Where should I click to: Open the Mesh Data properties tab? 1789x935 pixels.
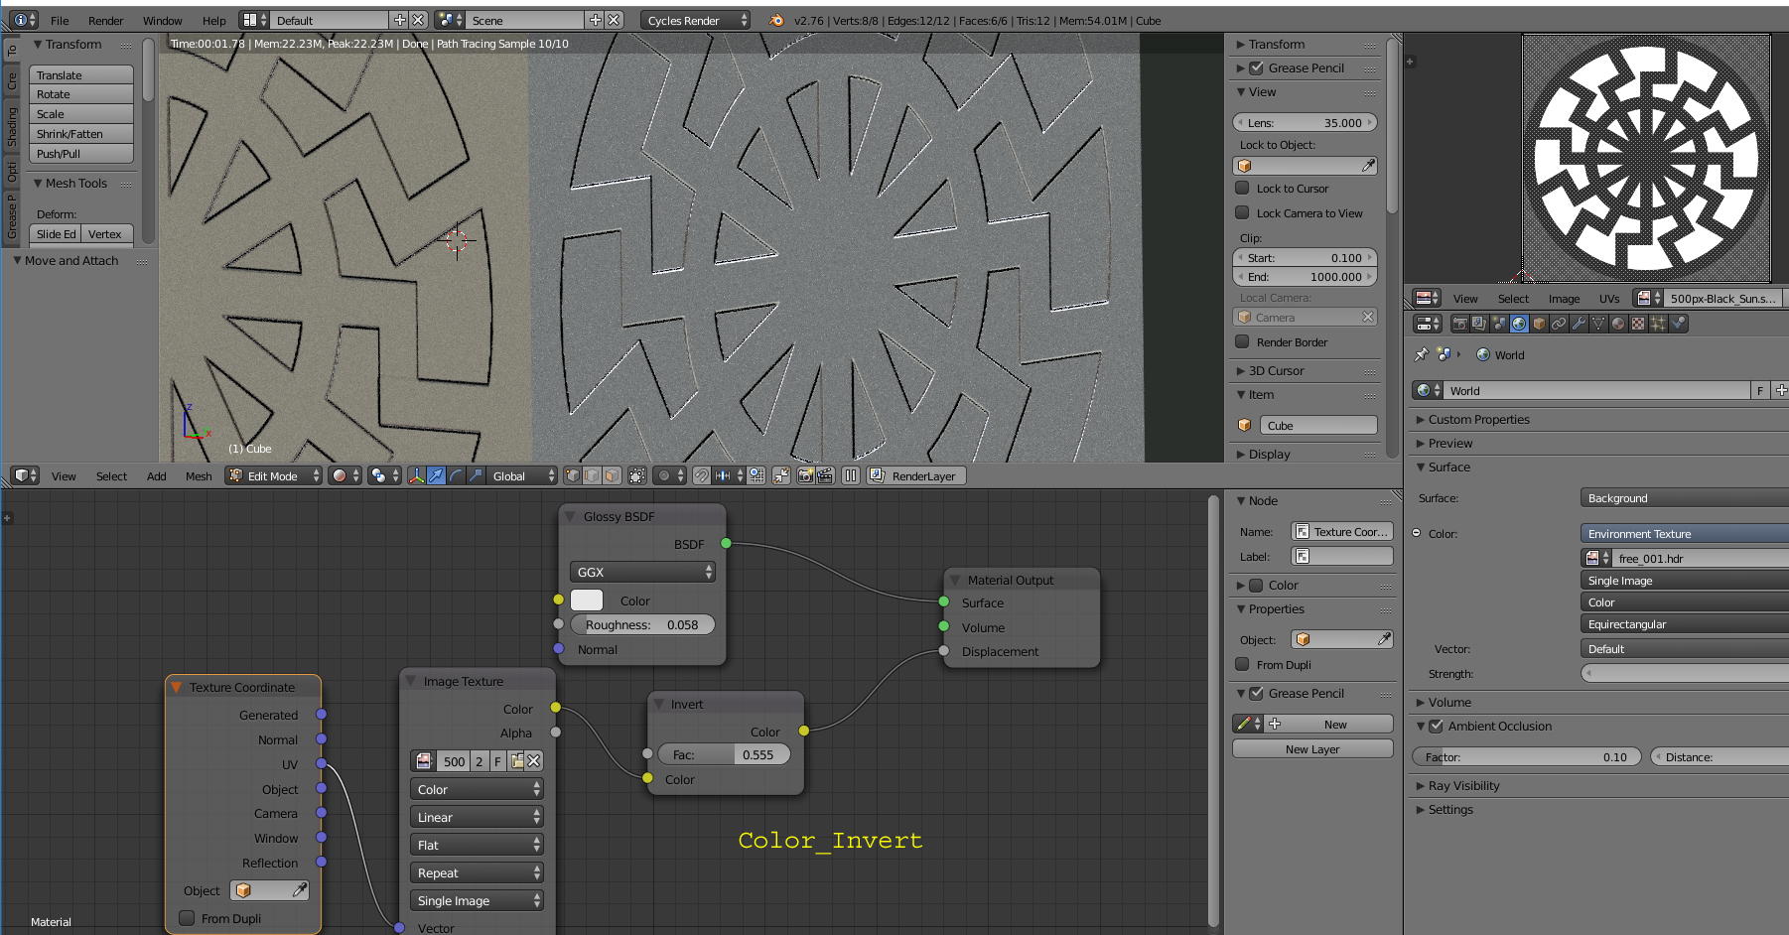1598,324
